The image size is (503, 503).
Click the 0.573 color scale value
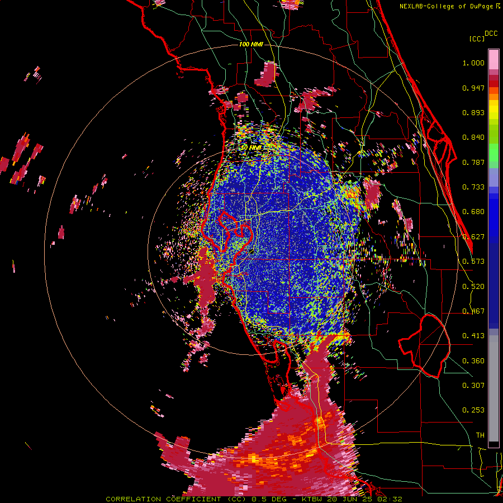(x=473, y=262)
